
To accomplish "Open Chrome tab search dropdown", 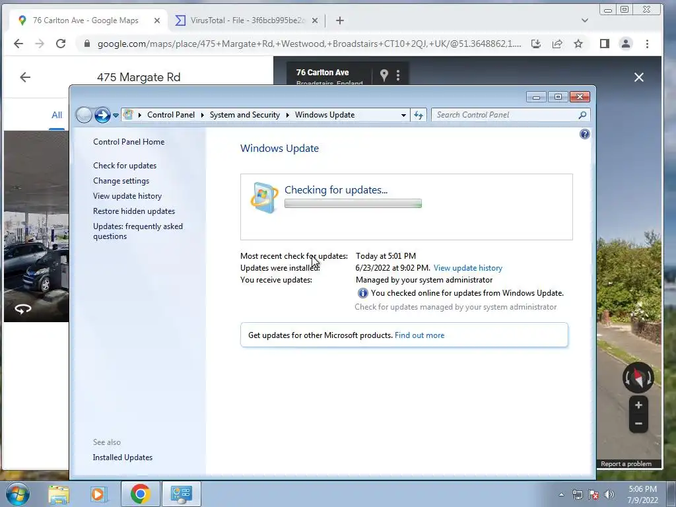I will point(585,20).
